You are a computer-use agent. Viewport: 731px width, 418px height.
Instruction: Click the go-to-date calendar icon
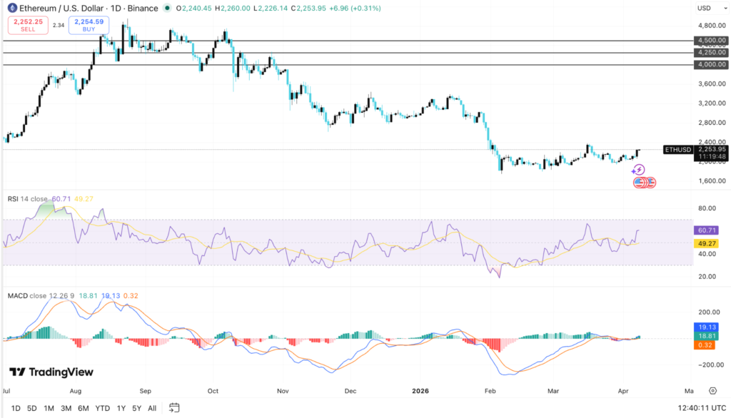(x=175, y=407)
